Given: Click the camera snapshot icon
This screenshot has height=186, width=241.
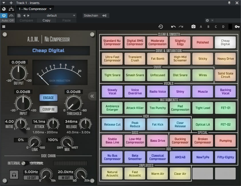Looking at the screenshot, I should coord(193,27).
